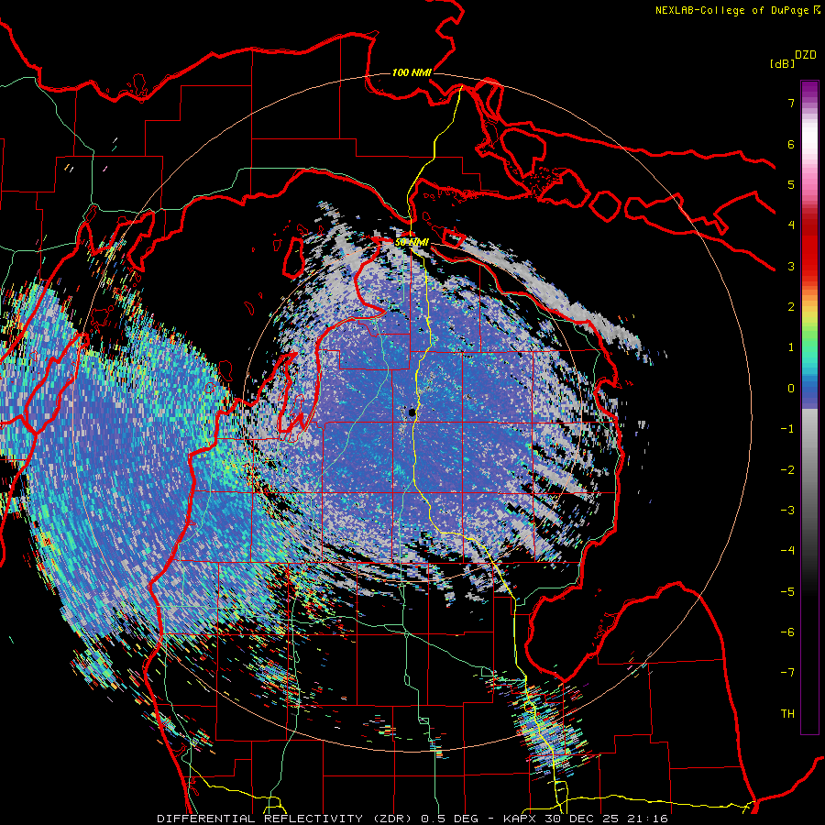Click the -6 value on color scale
This screenshot has width=825, height=825.
pos(787,632)
